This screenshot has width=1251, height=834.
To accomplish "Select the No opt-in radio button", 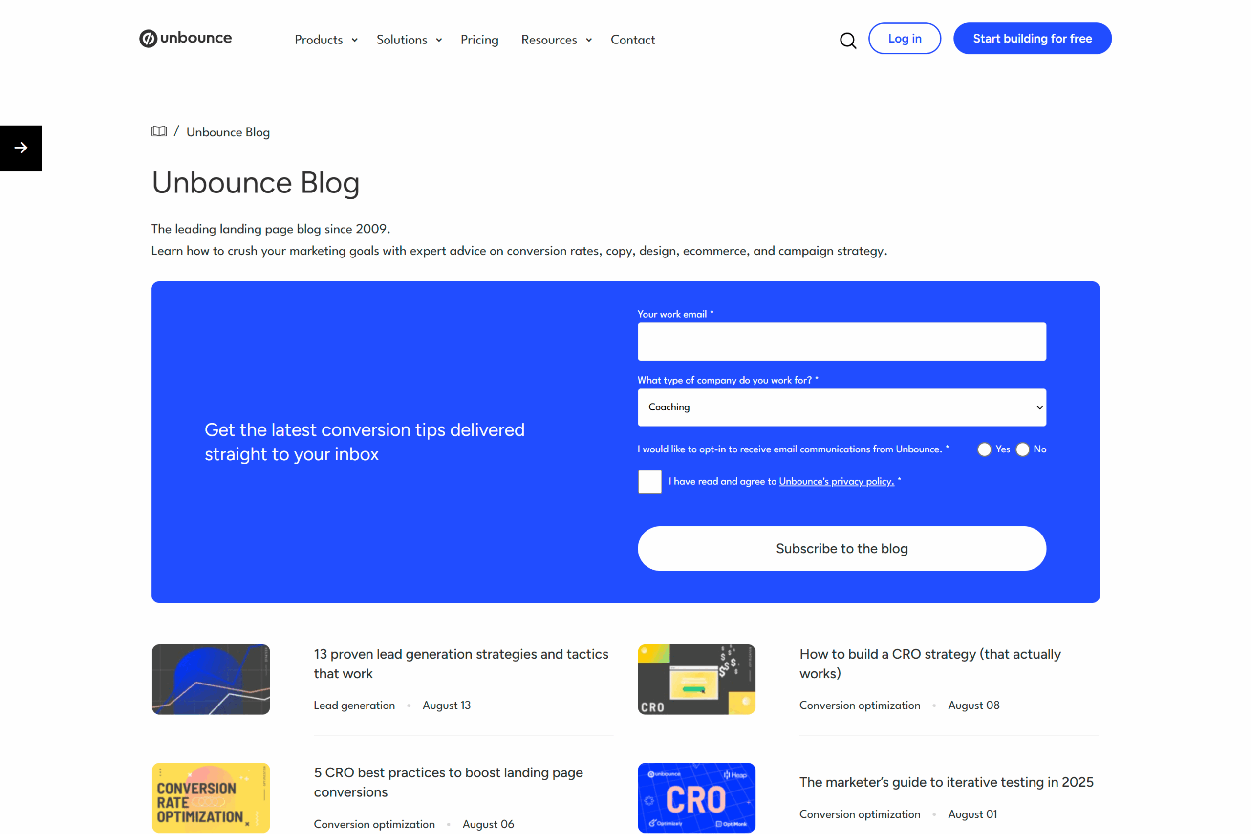I will pos(1022,449).
